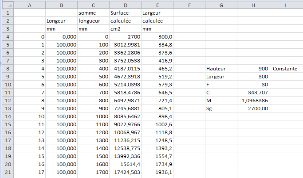The width and height of the screenshot is (303, 178).
Task: Select cell showing 1554,7
Action: tap(157, 156)
